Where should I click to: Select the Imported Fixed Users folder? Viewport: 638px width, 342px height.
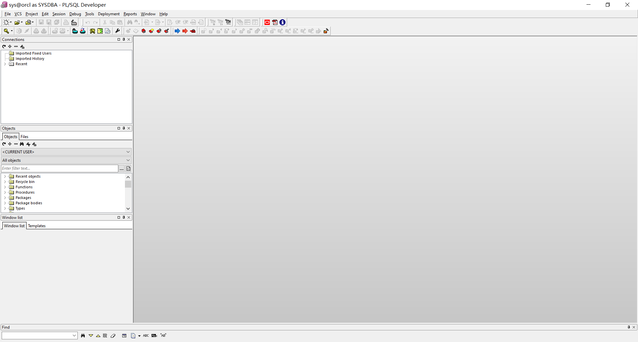pos(34,53)
